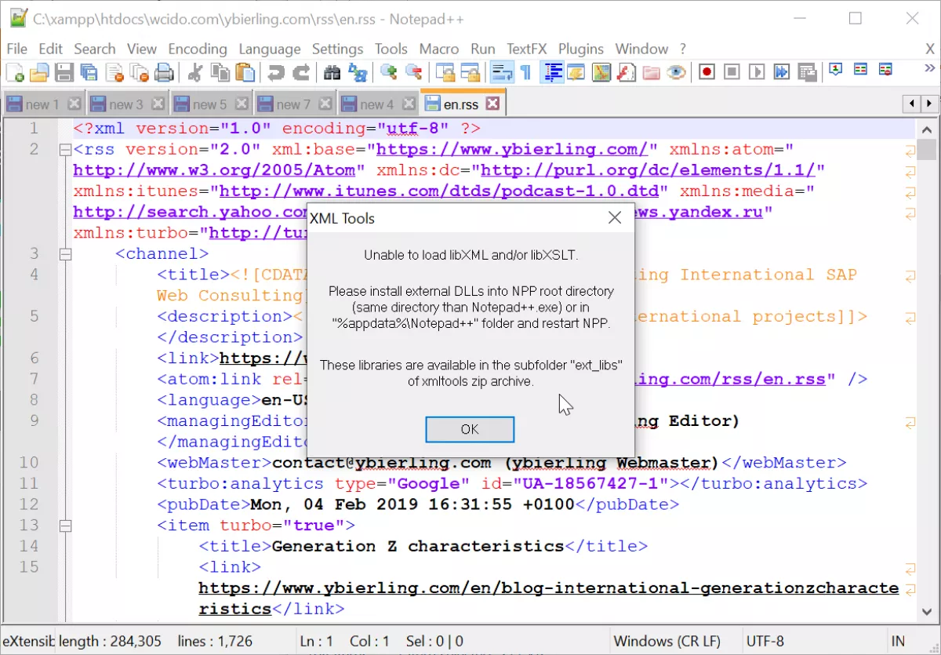Close the new 7 tab

point(325,104)
